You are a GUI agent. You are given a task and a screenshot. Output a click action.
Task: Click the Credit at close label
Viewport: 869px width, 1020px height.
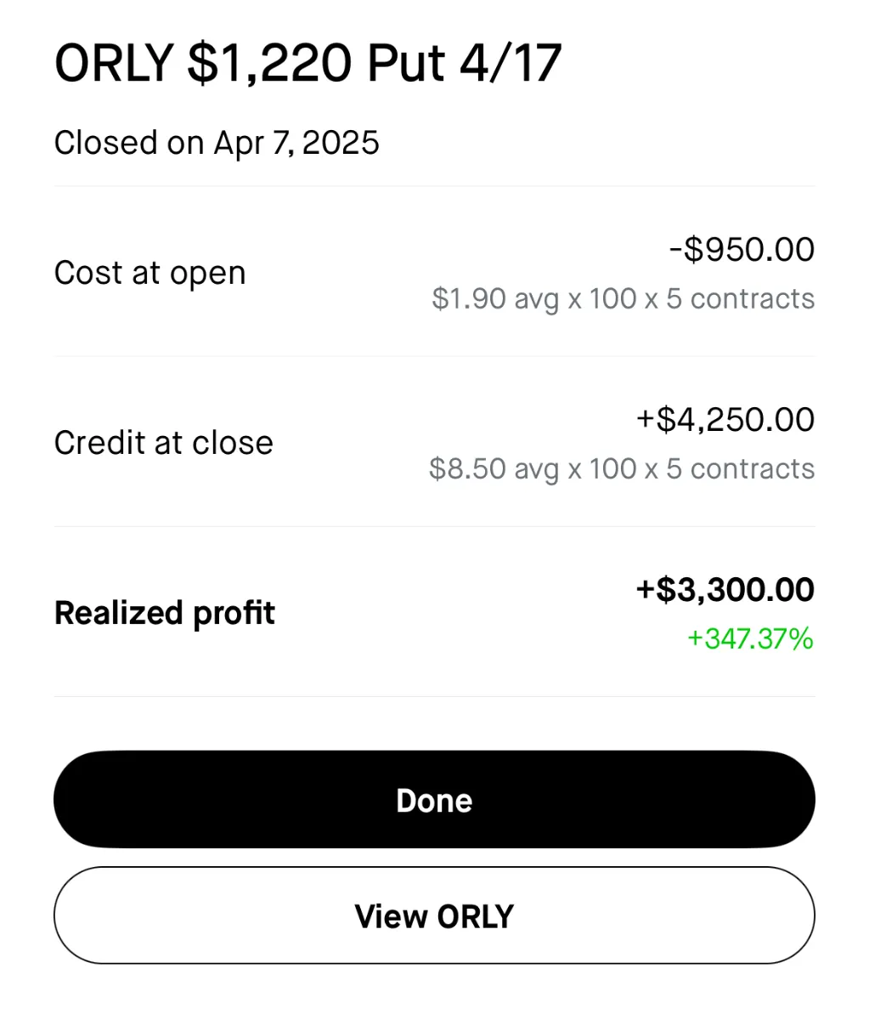coord(163,443)
